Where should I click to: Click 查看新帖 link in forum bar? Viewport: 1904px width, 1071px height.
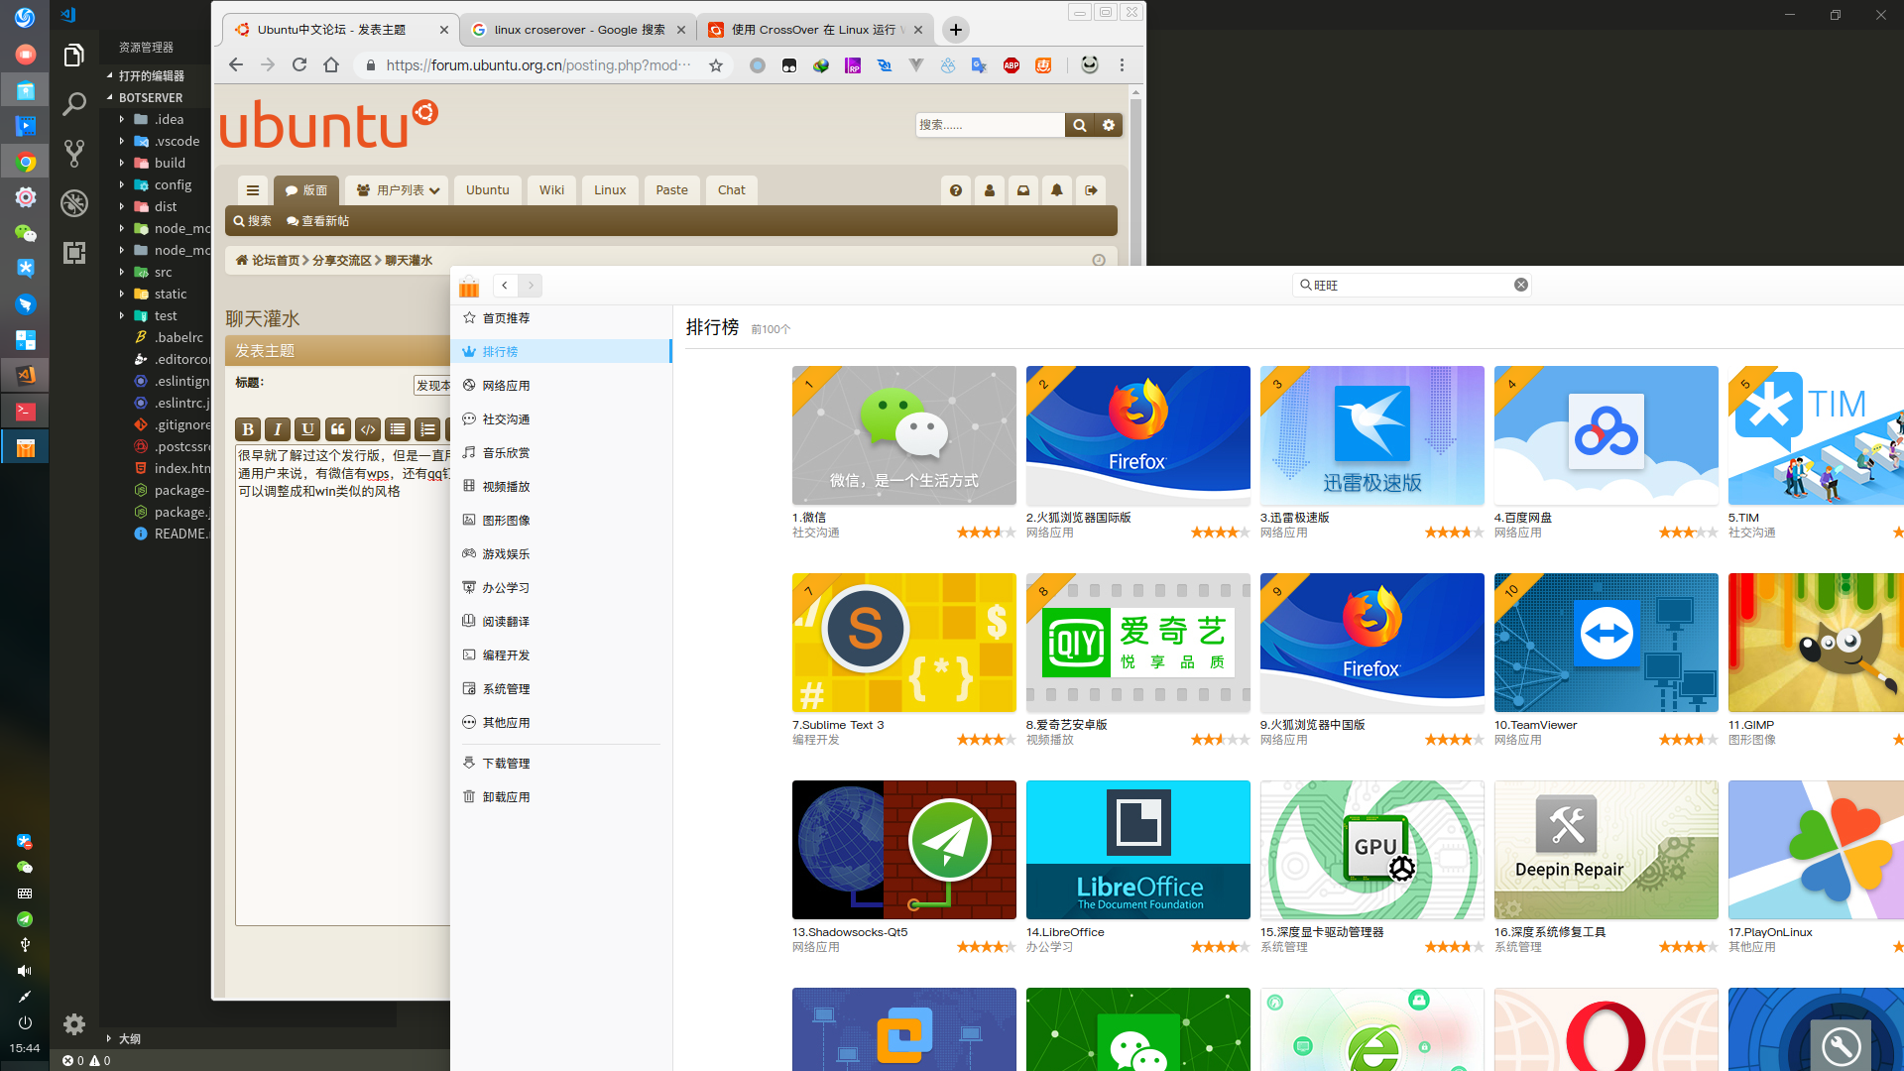(x=318, y=221)
